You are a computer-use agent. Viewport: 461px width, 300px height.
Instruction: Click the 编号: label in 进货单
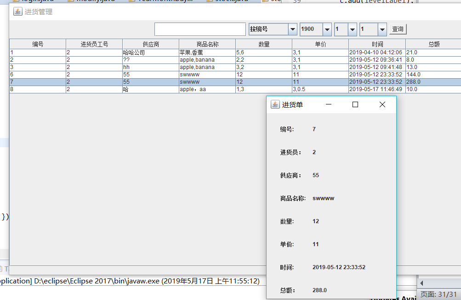tap(287, 129)
